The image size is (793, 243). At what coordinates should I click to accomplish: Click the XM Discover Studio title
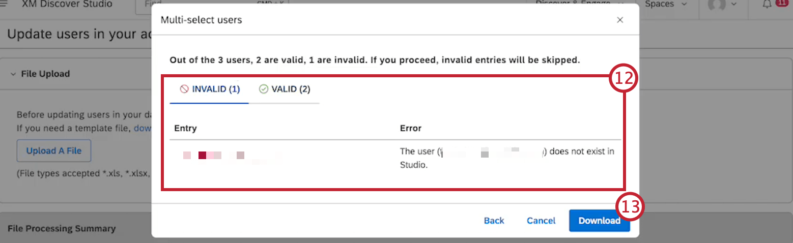tap(67, 4)
